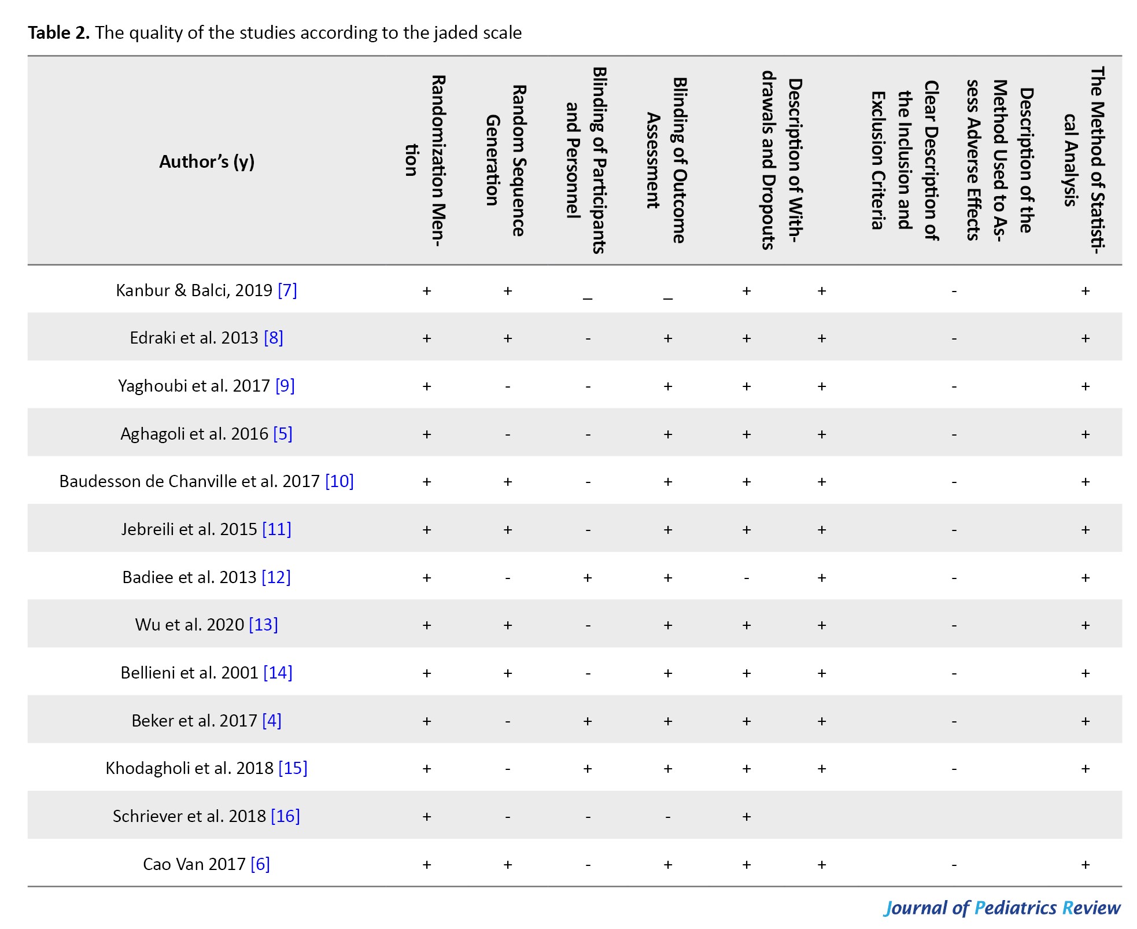Open citation [4] for Beker et al. 2017
This screenshot has width=1137, height=929.
272,720
